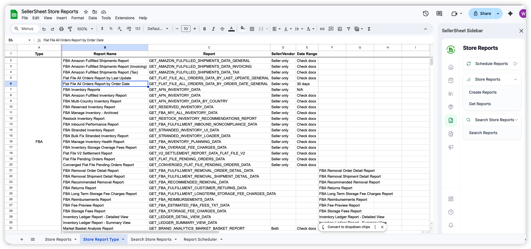Viewport: 531px width, 249px height.
Task: Switch to the Report Scheduler sheet tab
Action: (200, 239)
